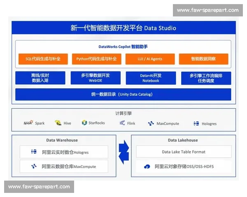Select 离线/实时 数据入湖 blue block
The image size is (247, 197).
[40, 78]
